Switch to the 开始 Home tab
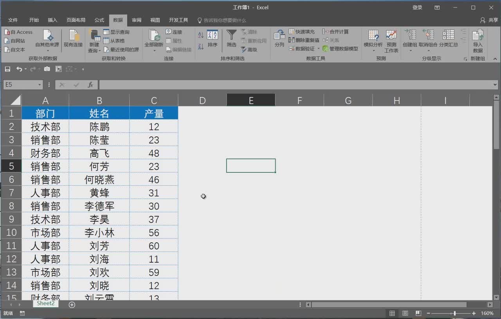 [x=34, y=20]
